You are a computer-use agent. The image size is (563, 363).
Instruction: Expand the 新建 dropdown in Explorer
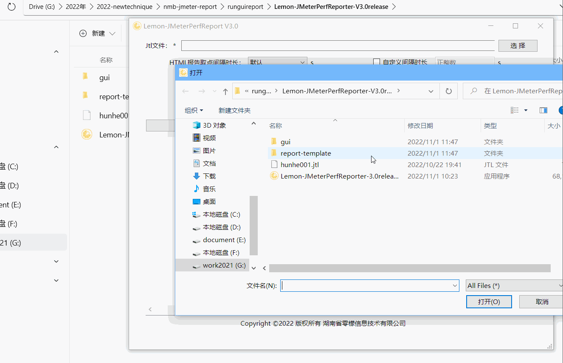pos(112,33)
